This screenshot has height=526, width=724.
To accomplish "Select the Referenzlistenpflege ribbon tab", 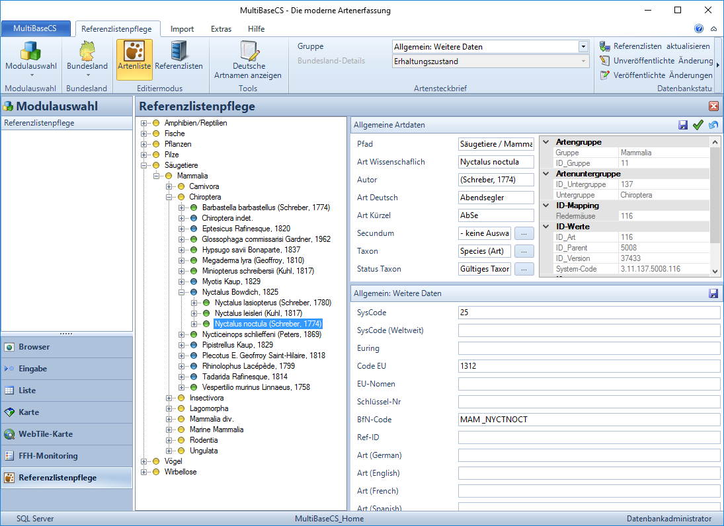I will 117,28.
